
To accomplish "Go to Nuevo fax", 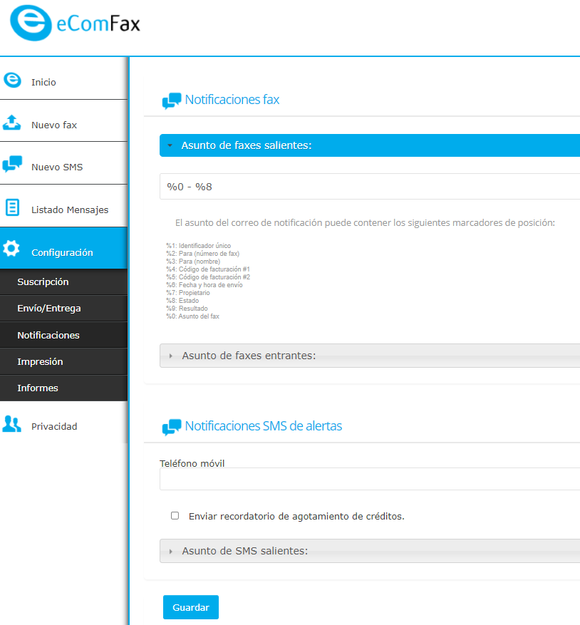I will 64,120.
